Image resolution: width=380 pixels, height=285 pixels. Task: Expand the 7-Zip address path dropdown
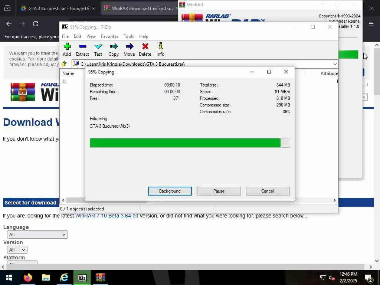click(x=335, y=64)
